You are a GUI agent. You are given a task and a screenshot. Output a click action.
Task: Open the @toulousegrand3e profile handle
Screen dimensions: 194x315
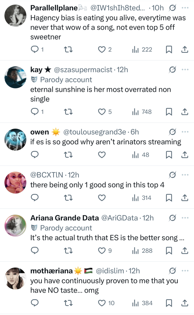click(94, 132)
